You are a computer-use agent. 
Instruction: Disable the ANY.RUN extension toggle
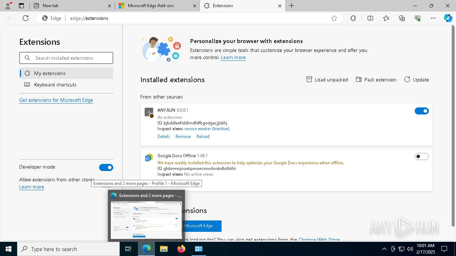tap(422, 111)
